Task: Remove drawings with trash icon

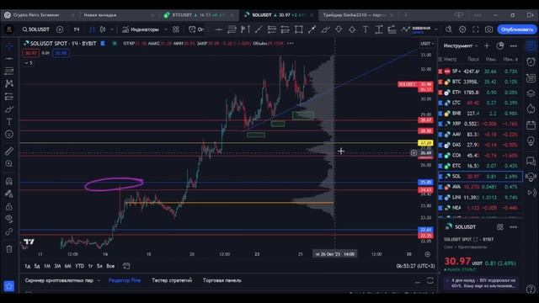Action: pos(9,249)
